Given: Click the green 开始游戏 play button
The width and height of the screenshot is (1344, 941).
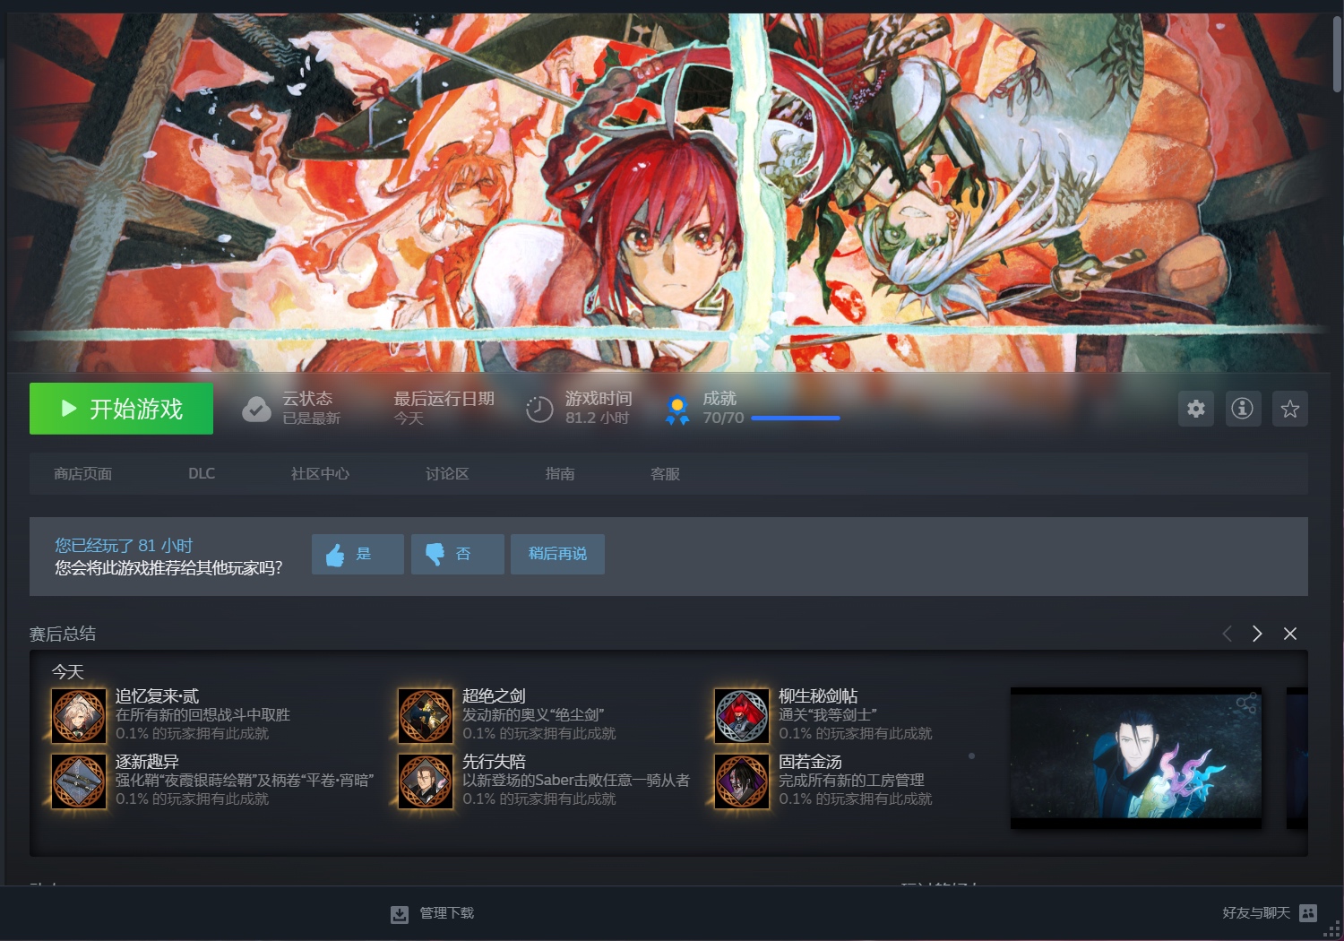Looking at the screenshot, I should tap(121, 409).
